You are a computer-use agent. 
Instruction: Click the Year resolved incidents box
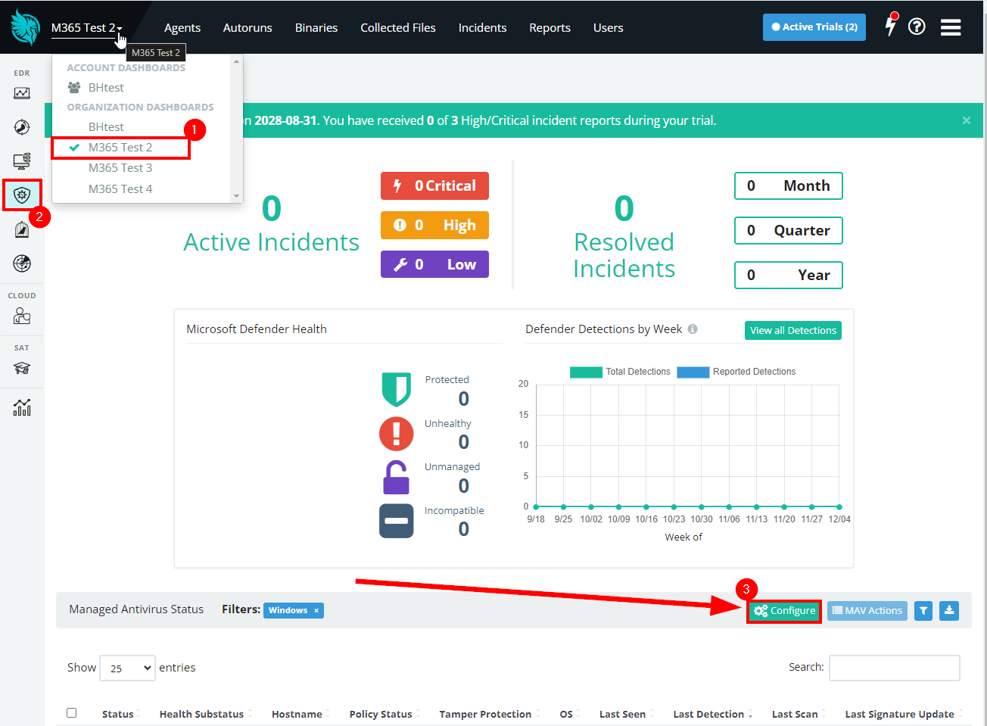789,276
